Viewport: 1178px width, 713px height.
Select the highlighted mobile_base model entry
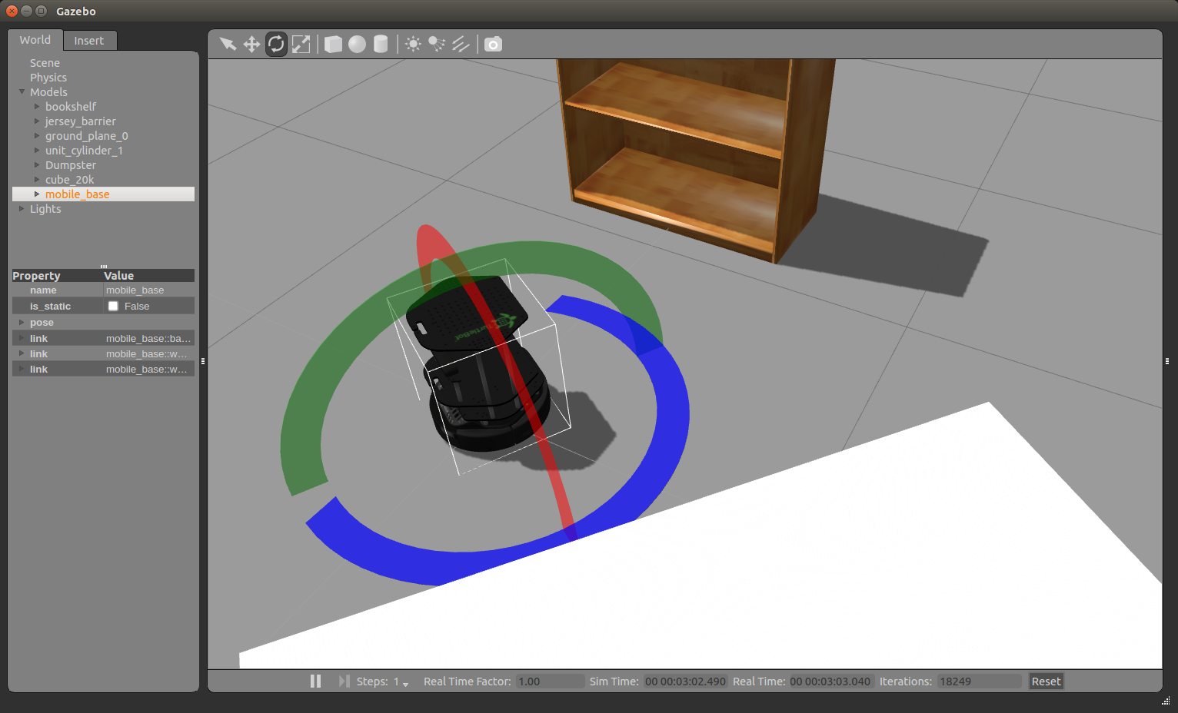coord(103,194)
